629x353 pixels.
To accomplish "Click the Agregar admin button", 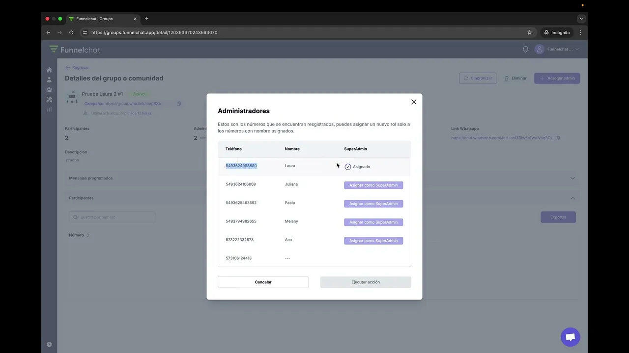I will coord(557,78).
